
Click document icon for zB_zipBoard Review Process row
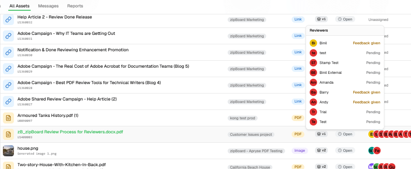tap(8, 135)
